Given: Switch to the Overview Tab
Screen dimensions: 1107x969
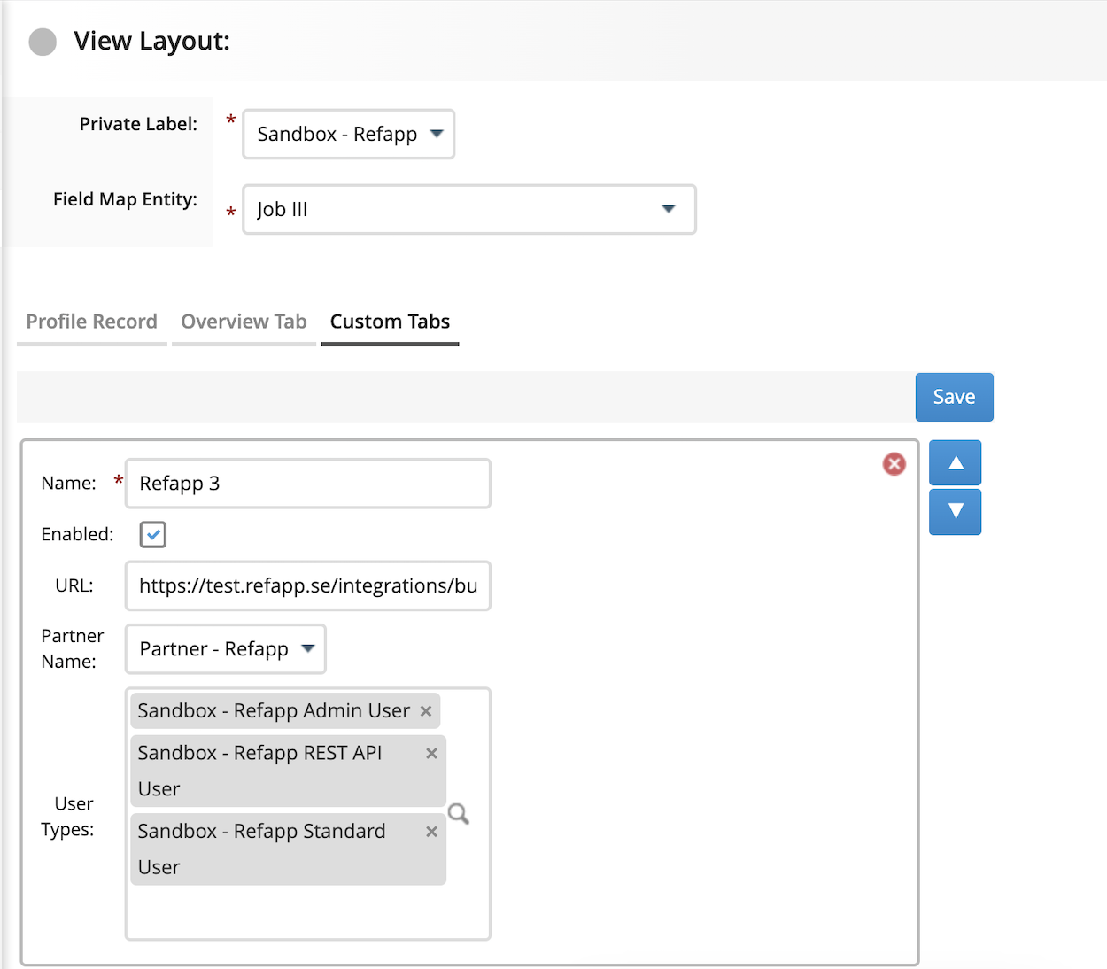Looking at the screenshot, I should pyautogui.click(x=244, y=322).
